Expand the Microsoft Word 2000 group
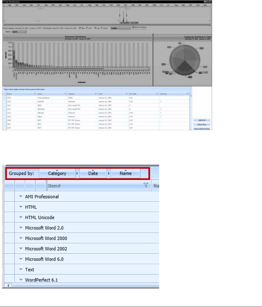This screenshot has width=262, height=307. pyautogui.click(x=21, y=238)
